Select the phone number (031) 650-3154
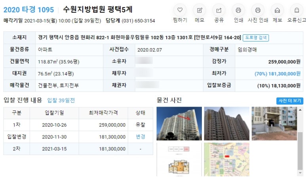Viewport: 306px width, 180px height. click(x=138, y=21)
